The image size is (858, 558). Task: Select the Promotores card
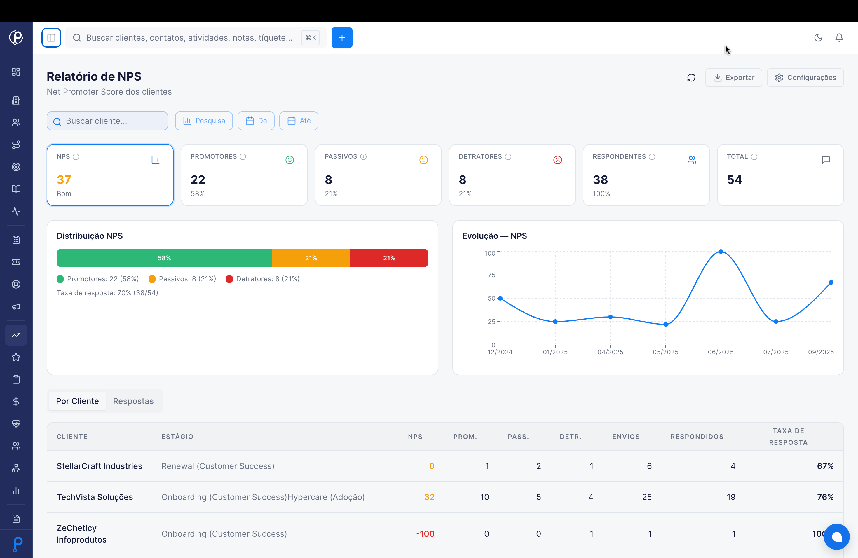(244, 175)
